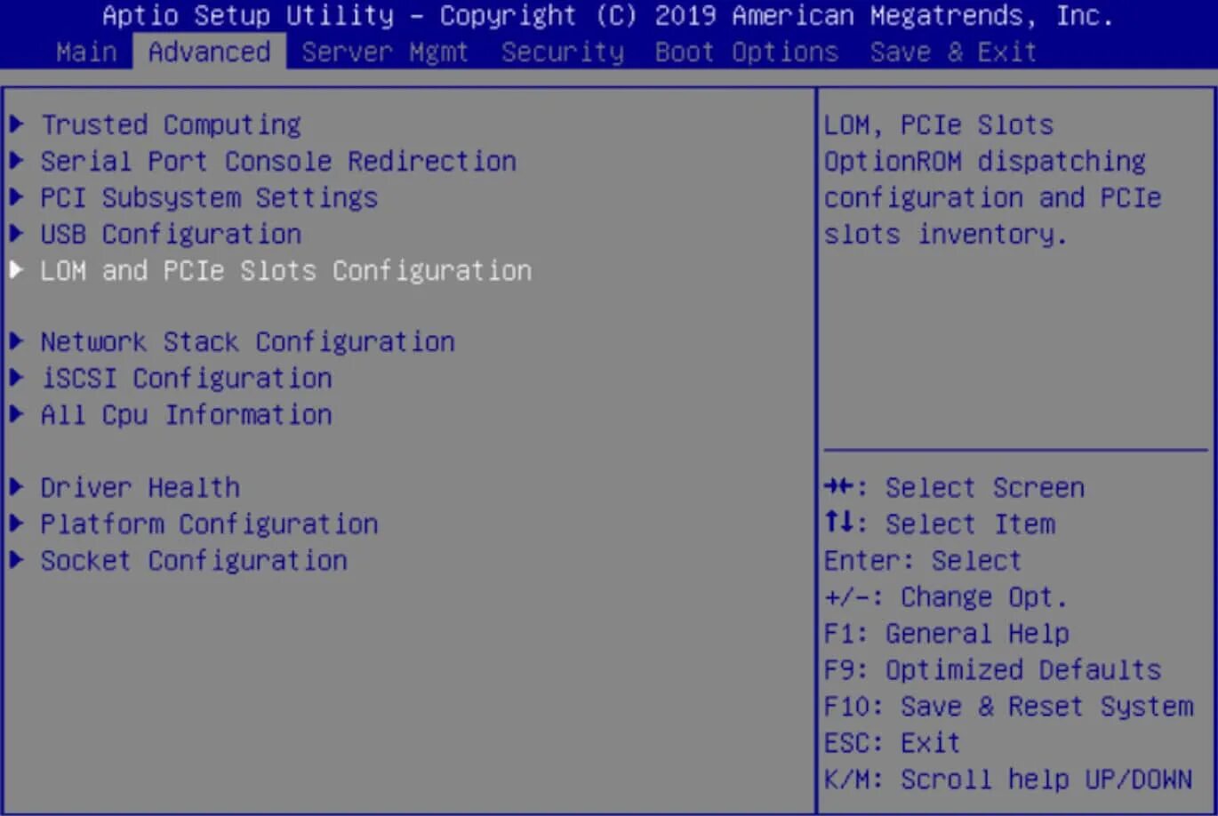Click the triangle marker before USB Configuration
The width and height of the screenshot is (1218, 816).
coord(16,234)
